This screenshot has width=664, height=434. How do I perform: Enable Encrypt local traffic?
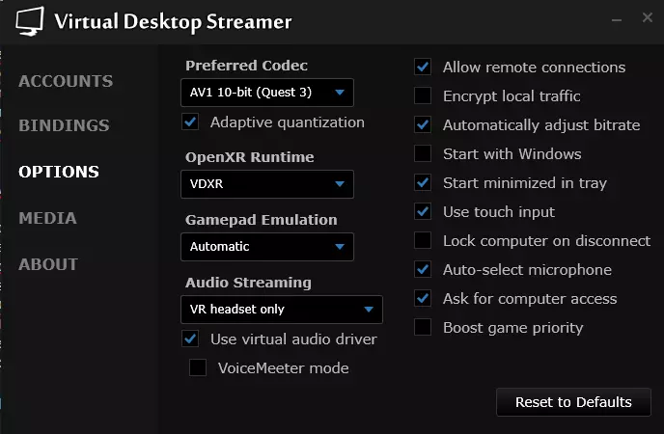[423, 95]
